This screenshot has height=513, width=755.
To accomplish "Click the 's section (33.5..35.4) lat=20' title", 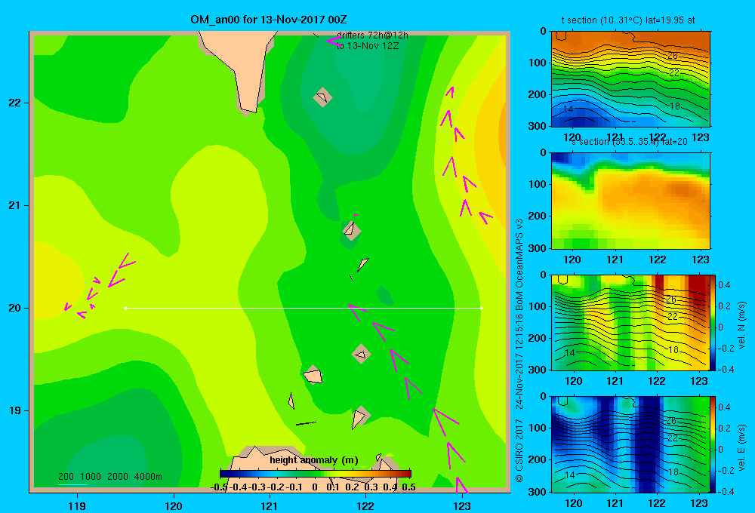I will click(630, 142).
